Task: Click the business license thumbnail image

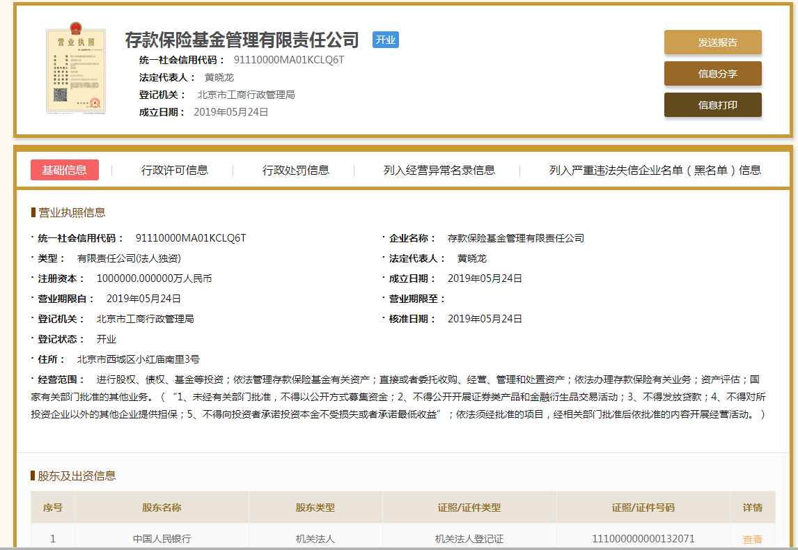Action: coord(76,70)
